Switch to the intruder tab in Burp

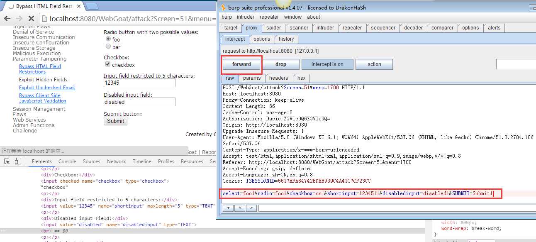(325, 28)
